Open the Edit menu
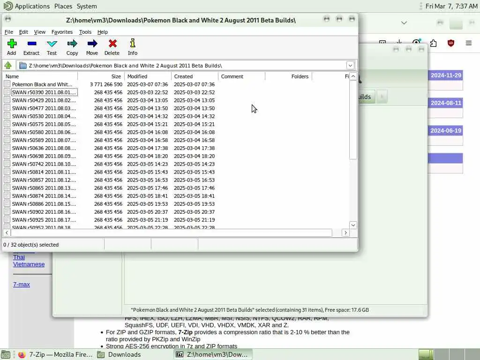This screenshot has width=480, height=360. click(x=23, y=32)
